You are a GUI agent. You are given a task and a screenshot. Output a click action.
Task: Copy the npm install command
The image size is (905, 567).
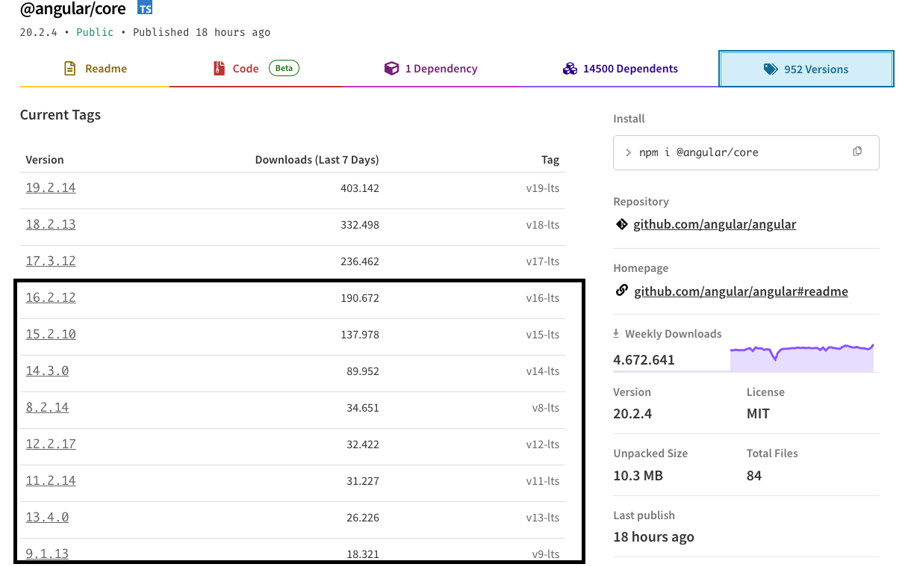tap(857, 152)
